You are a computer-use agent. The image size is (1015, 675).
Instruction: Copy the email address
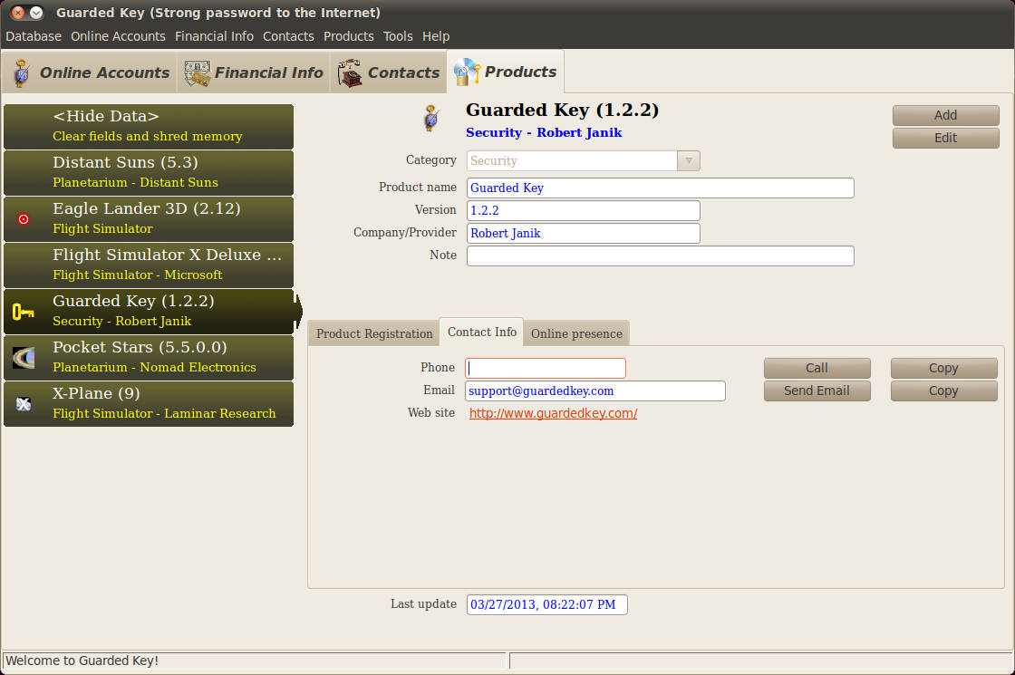pyautogui.click(x=943, y=391)
